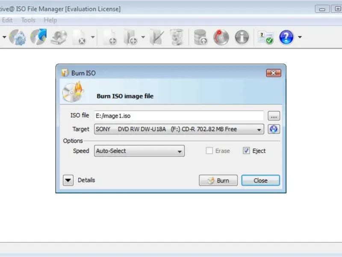The width and height of the screenshot is (342, 257).
Task: Click the greyed add file toolbar icon
Action: point(110,38)
